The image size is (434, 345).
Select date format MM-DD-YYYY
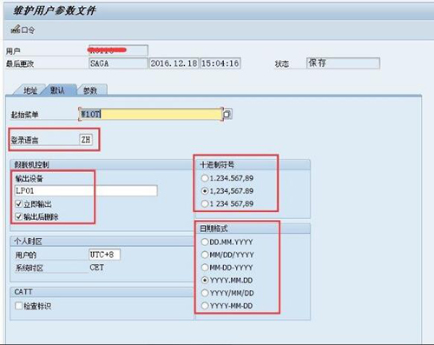pyautogui.click(x=205, y=268)
